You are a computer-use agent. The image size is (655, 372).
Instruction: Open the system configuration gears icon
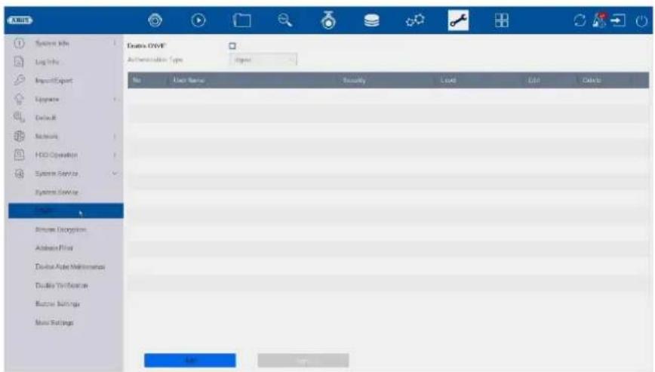point(415,20)
